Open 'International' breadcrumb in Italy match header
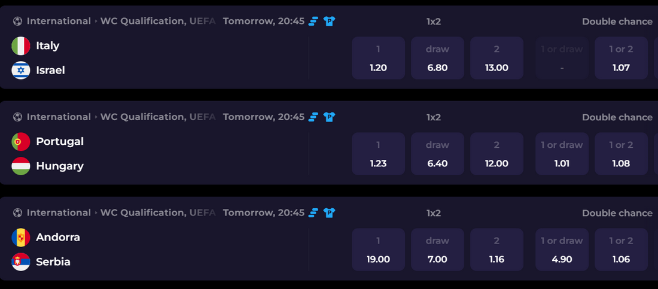The width and height of the screenshot is (658, 289). click(59, 22)
